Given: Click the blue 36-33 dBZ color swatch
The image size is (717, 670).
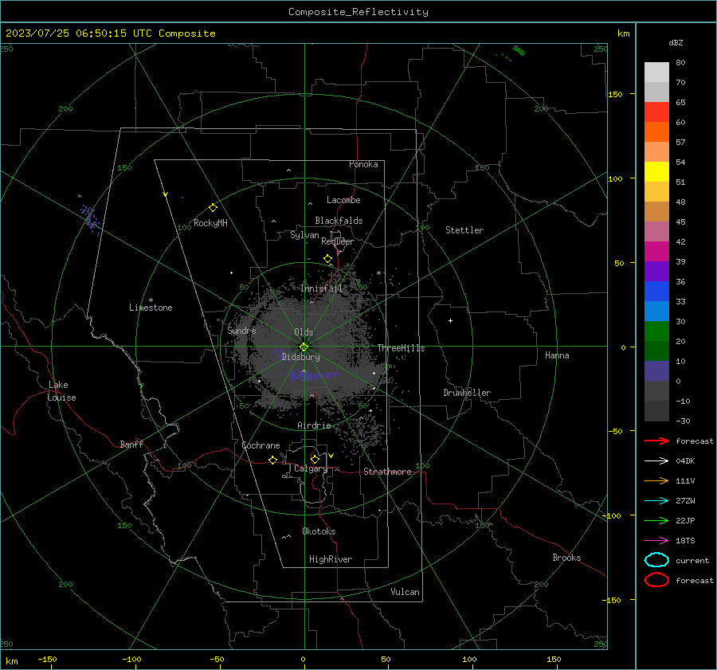Looking at the screenshot, I should click(656, 292).
